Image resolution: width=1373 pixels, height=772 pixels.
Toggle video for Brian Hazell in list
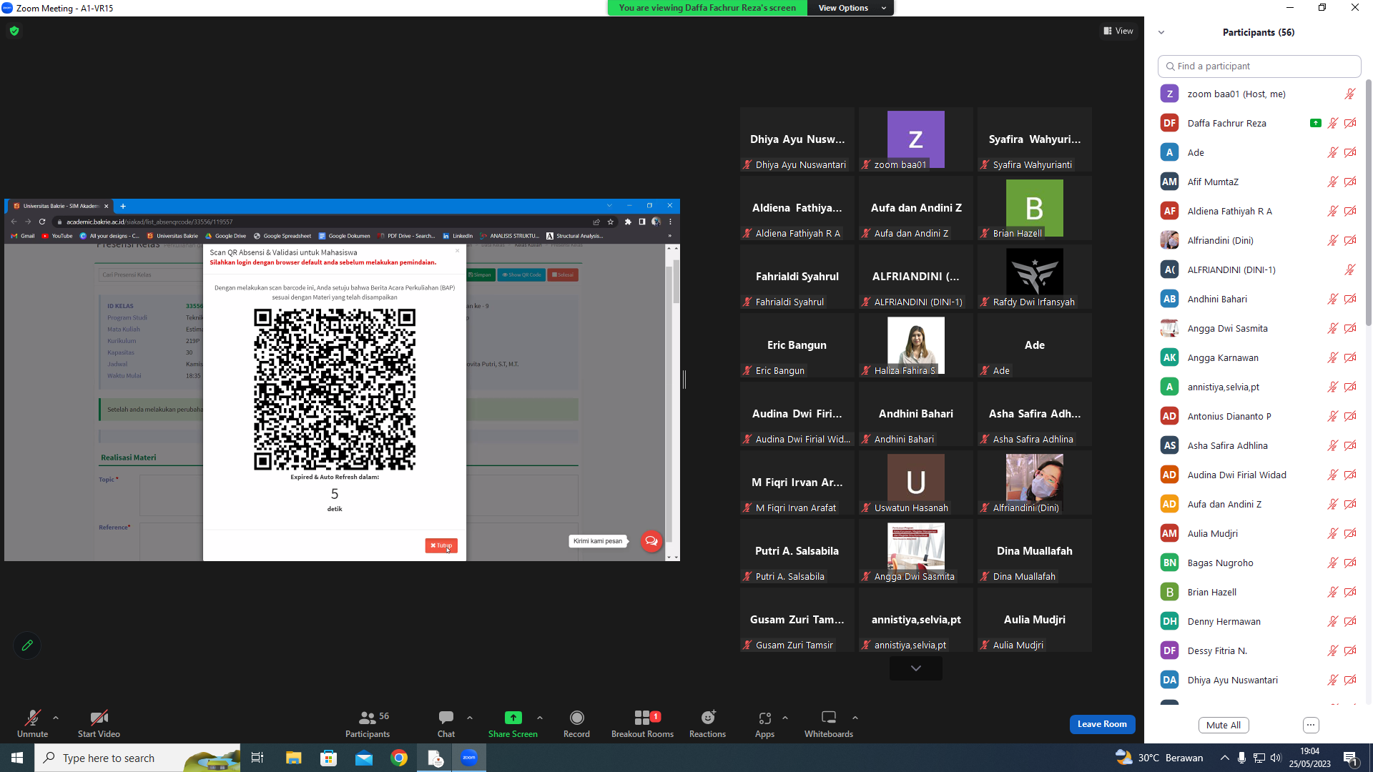click(1350, 592)
